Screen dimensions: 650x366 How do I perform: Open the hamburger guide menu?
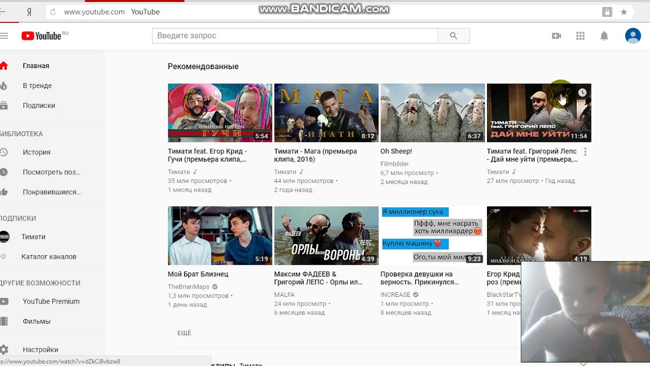[4, 36]
